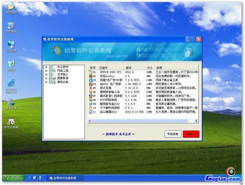Uncheck the 办公软件 checkbox
Screen dimensions: 245x185
point(50,67)
